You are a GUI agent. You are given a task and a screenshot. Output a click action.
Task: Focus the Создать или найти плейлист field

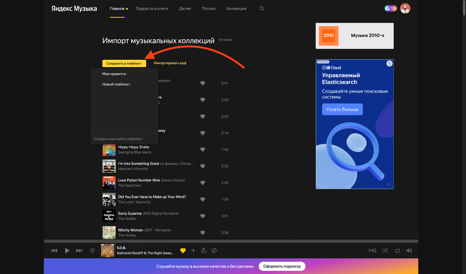click(124, 139)
